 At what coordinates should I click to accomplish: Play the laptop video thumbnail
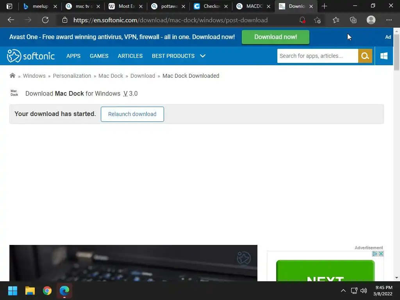click(133, 263)
